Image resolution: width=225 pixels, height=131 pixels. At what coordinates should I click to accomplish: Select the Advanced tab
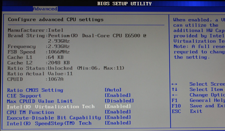[x=45, y=9]
